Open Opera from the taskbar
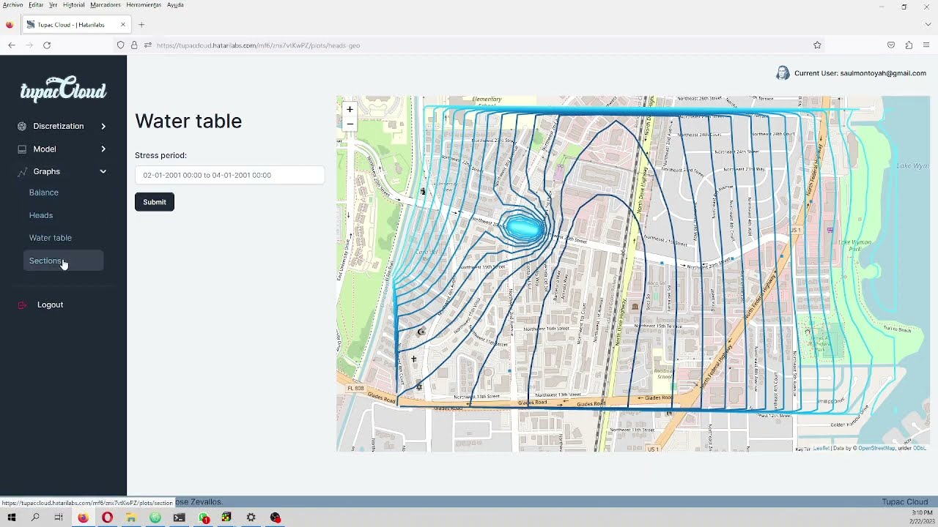 107,517
